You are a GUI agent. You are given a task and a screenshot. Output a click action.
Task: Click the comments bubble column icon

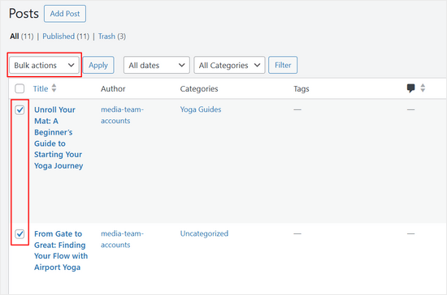coord(410,88)
